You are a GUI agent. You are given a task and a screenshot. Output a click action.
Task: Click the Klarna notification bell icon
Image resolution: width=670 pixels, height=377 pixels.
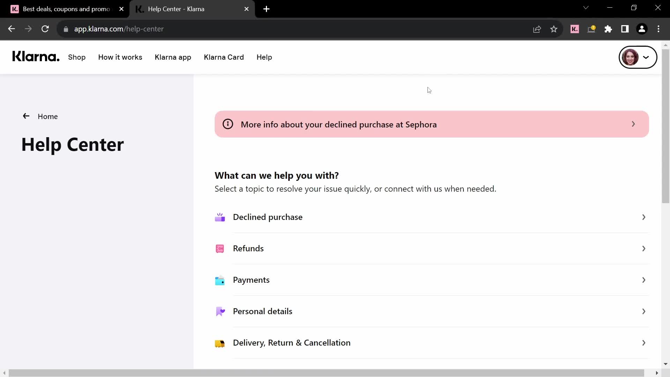coord(592,29)
